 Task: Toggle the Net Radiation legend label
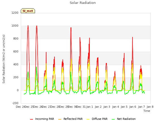click(x=126, y=119)
